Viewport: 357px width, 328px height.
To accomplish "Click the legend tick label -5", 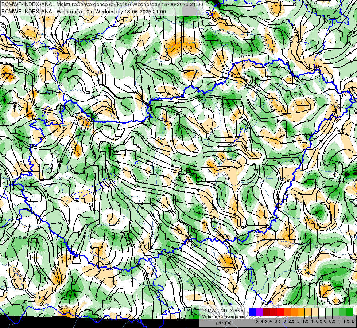I will click(x=256, y=321).
